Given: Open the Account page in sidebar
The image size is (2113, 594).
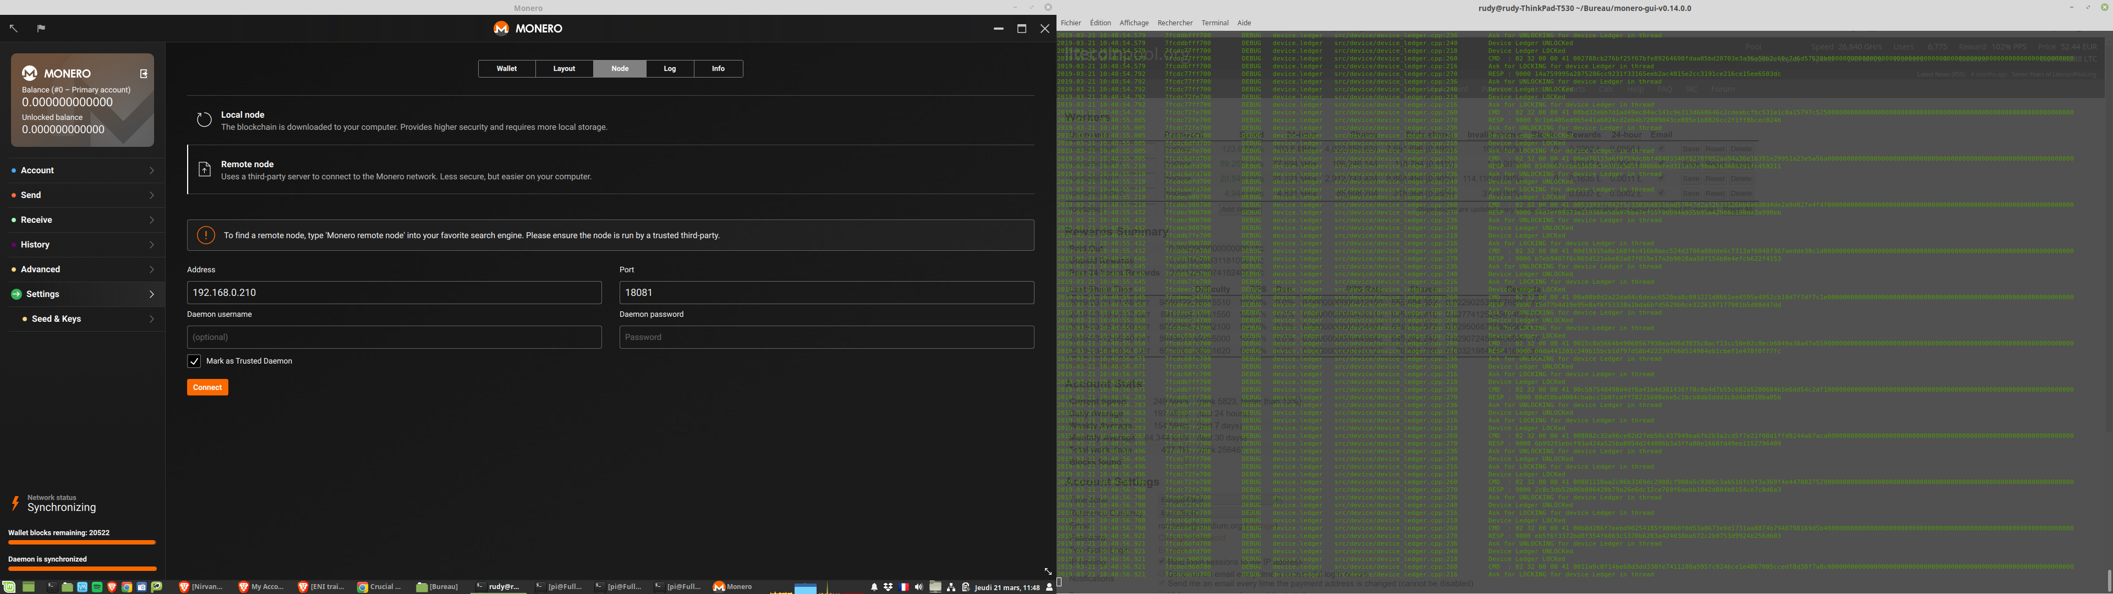Looking at the screenshot, I should click(x=83, y=170).
